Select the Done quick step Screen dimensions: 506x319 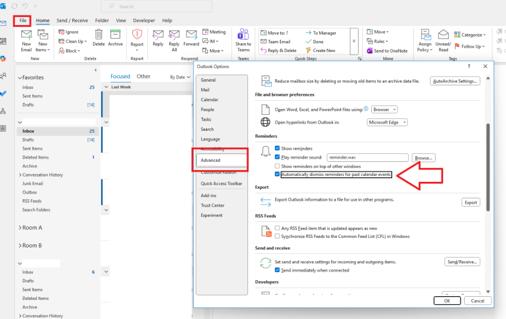[x=314, y=41]
